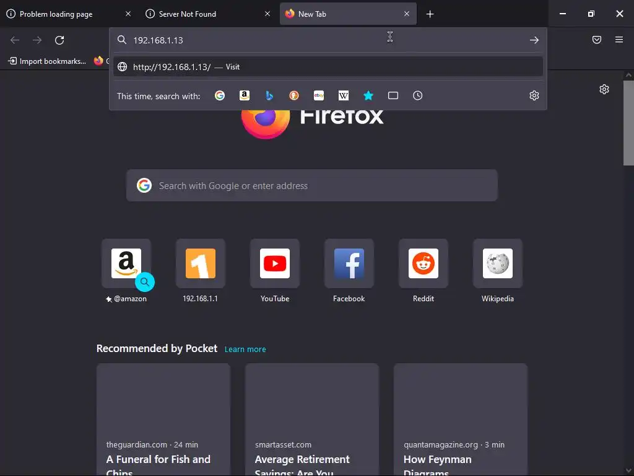Click Learn more link beside Pocket
The image size is (634, 476).
pyautogui.click(x=245, y=350)
